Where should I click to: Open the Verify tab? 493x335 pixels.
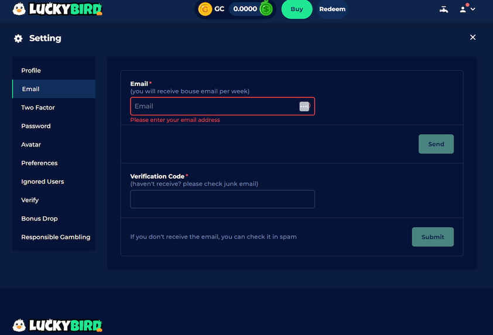(x=54, y=200)
